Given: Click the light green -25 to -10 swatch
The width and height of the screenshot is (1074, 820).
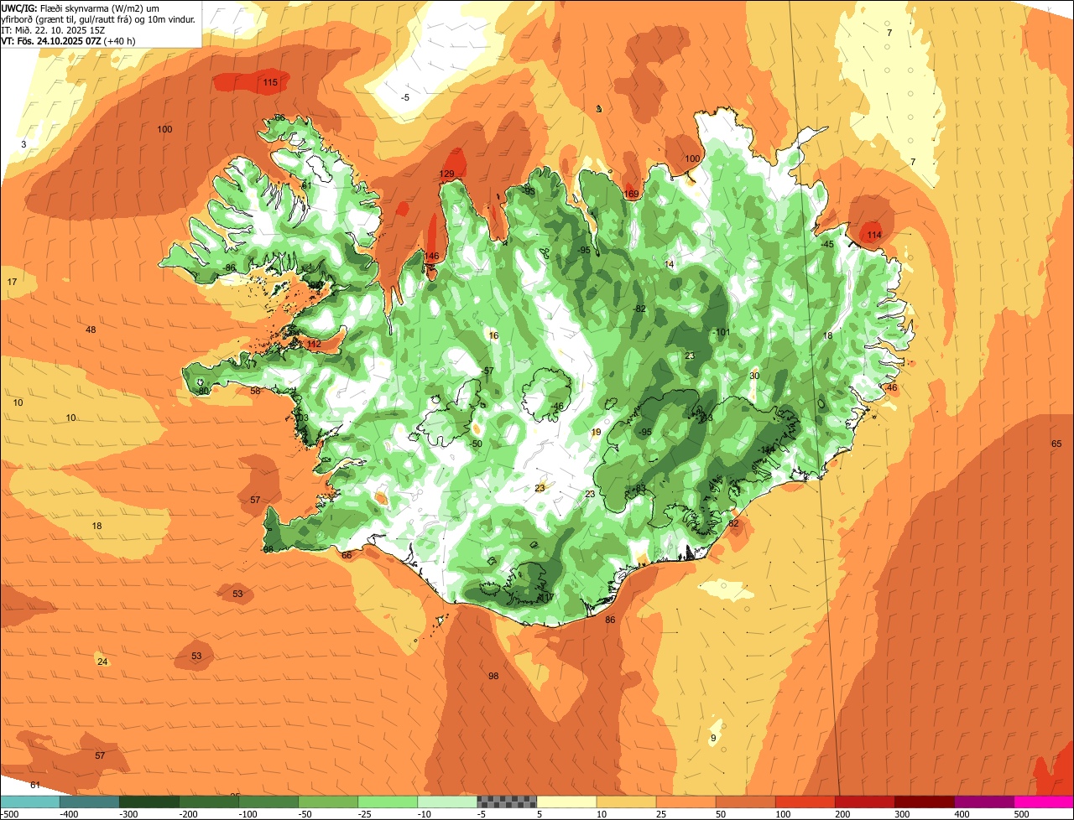Looking at the screenshot, I should (388, 802).
